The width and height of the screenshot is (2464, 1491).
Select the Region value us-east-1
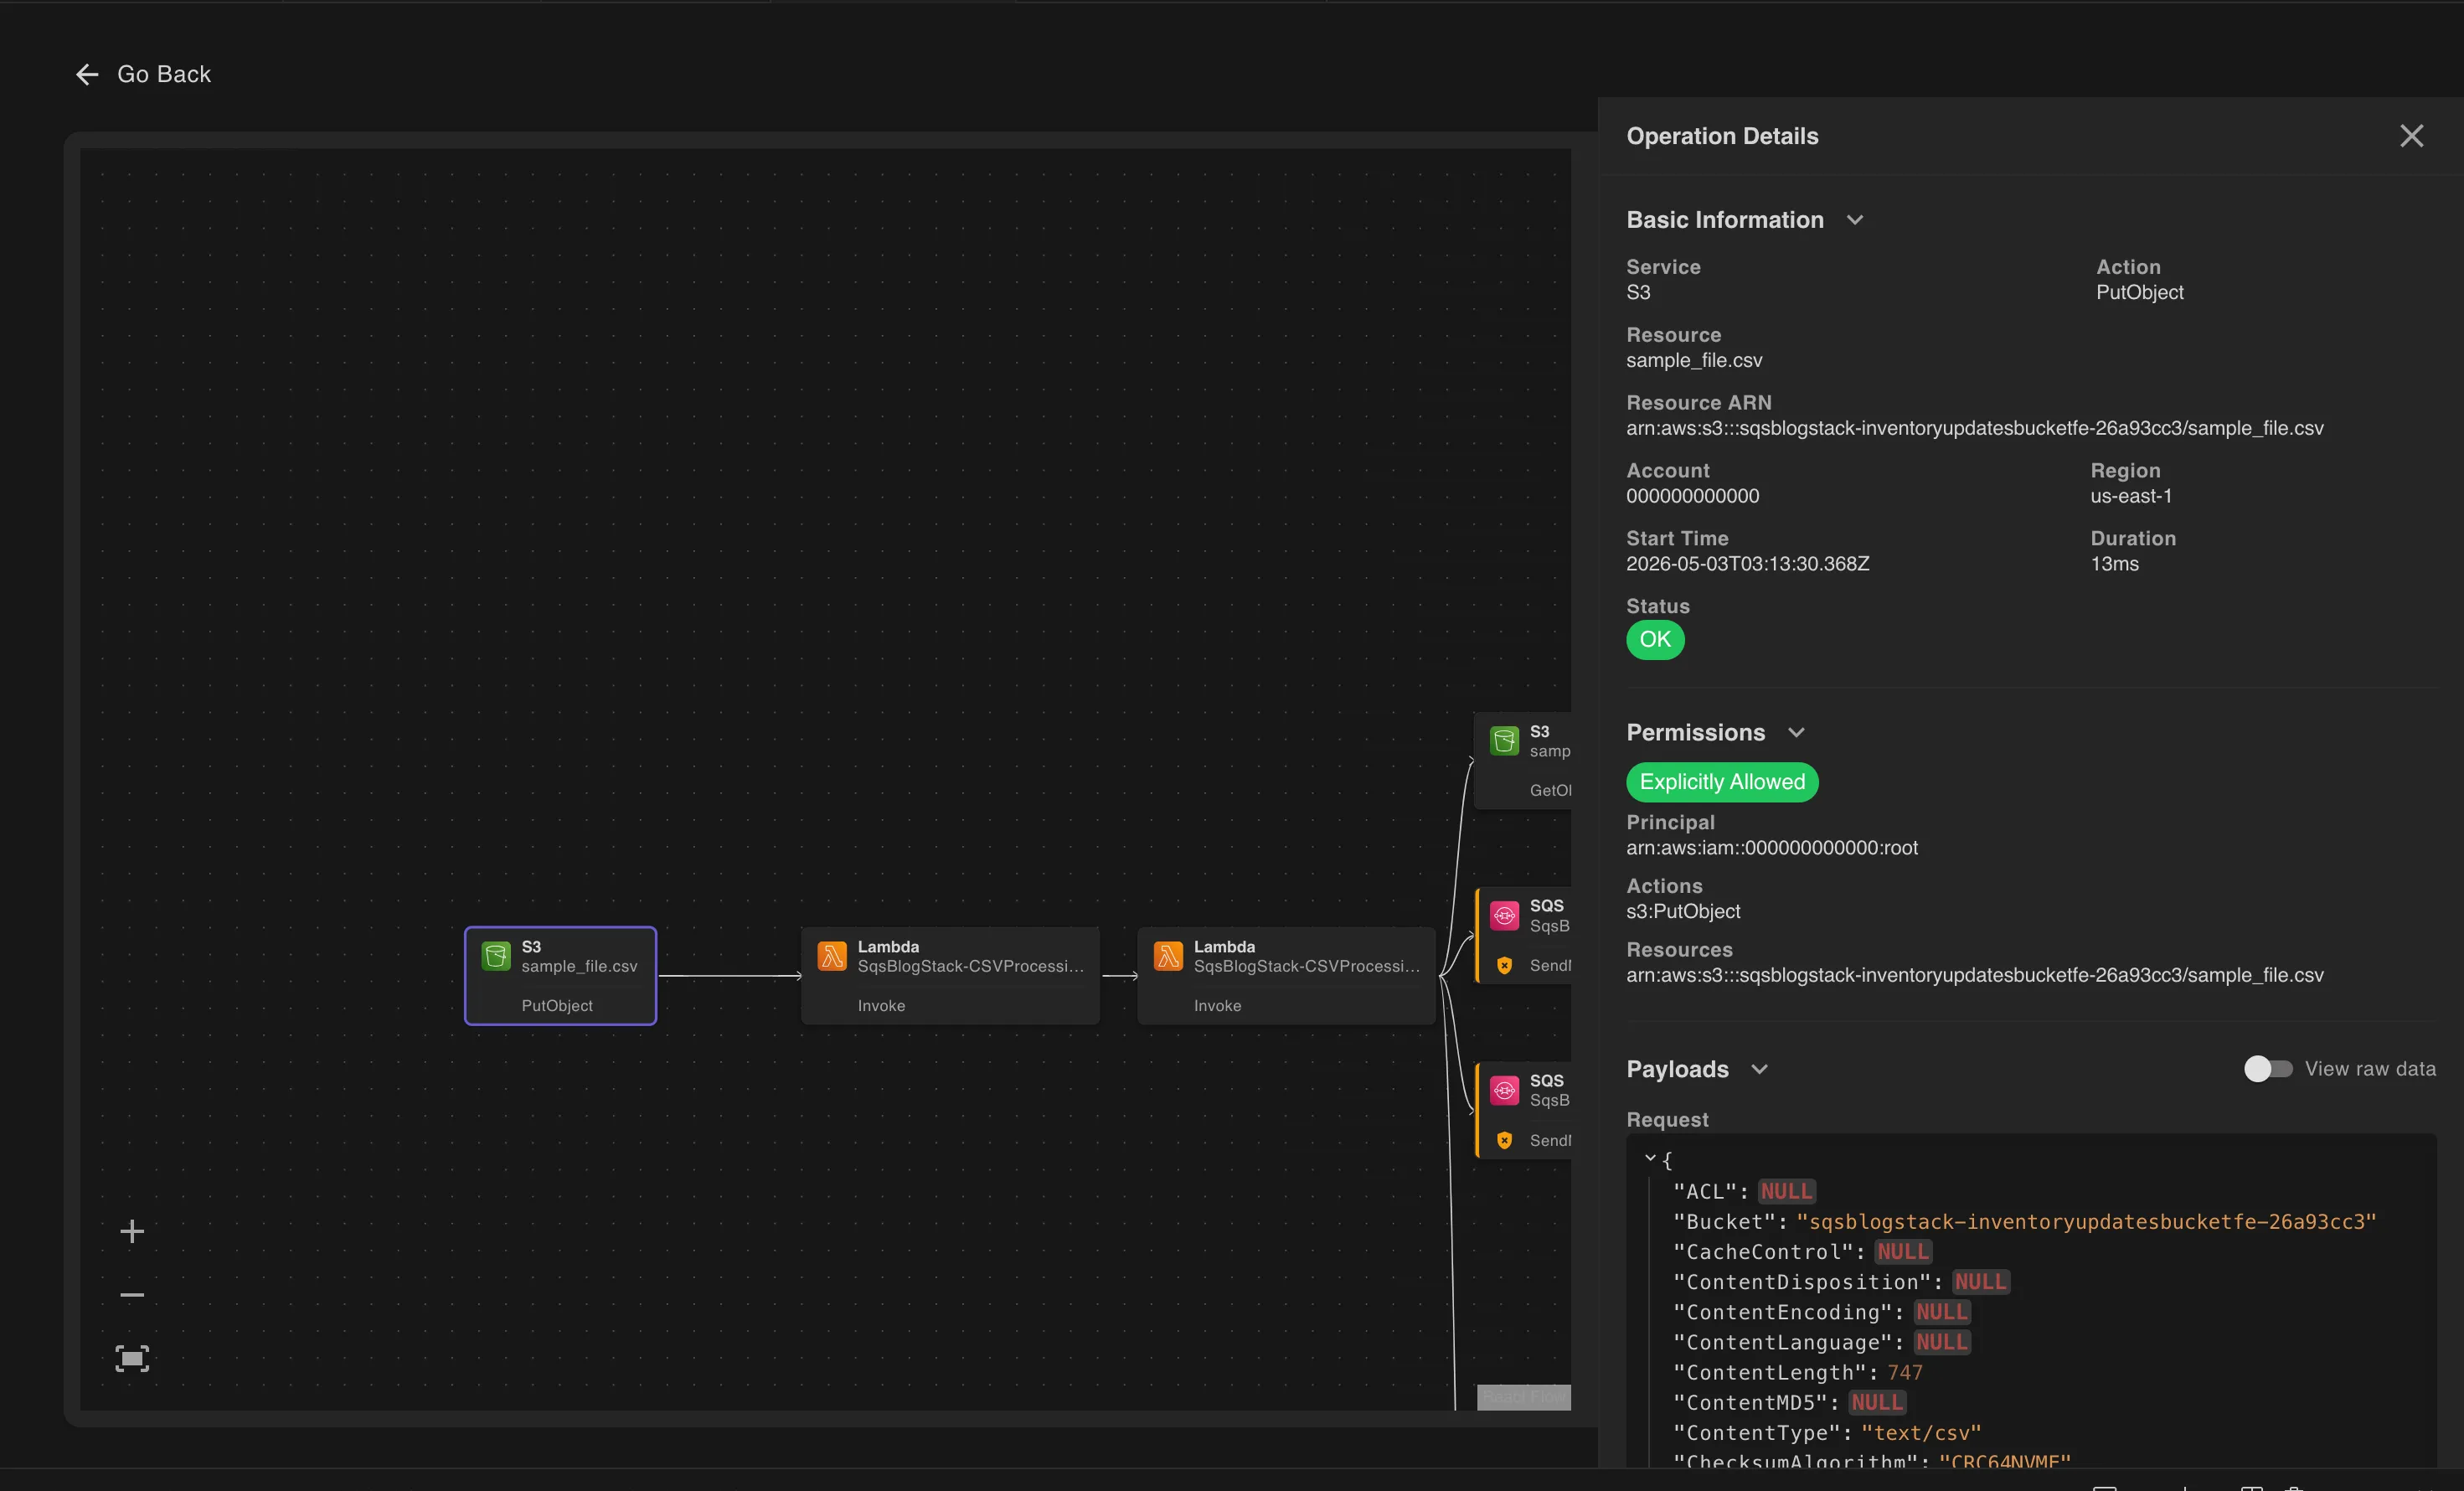pos(2130,496)
